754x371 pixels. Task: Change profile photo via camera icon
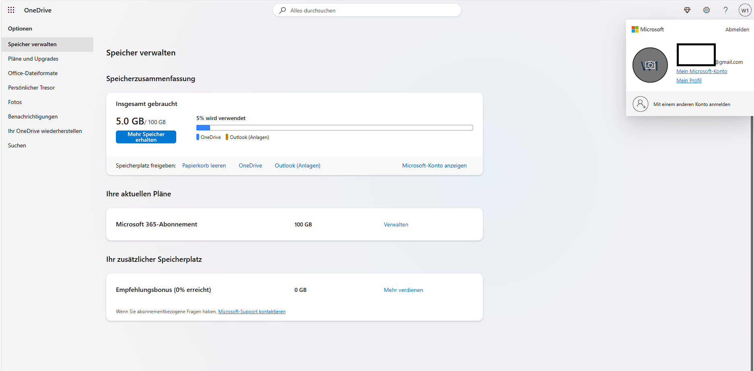coord(650,65)
